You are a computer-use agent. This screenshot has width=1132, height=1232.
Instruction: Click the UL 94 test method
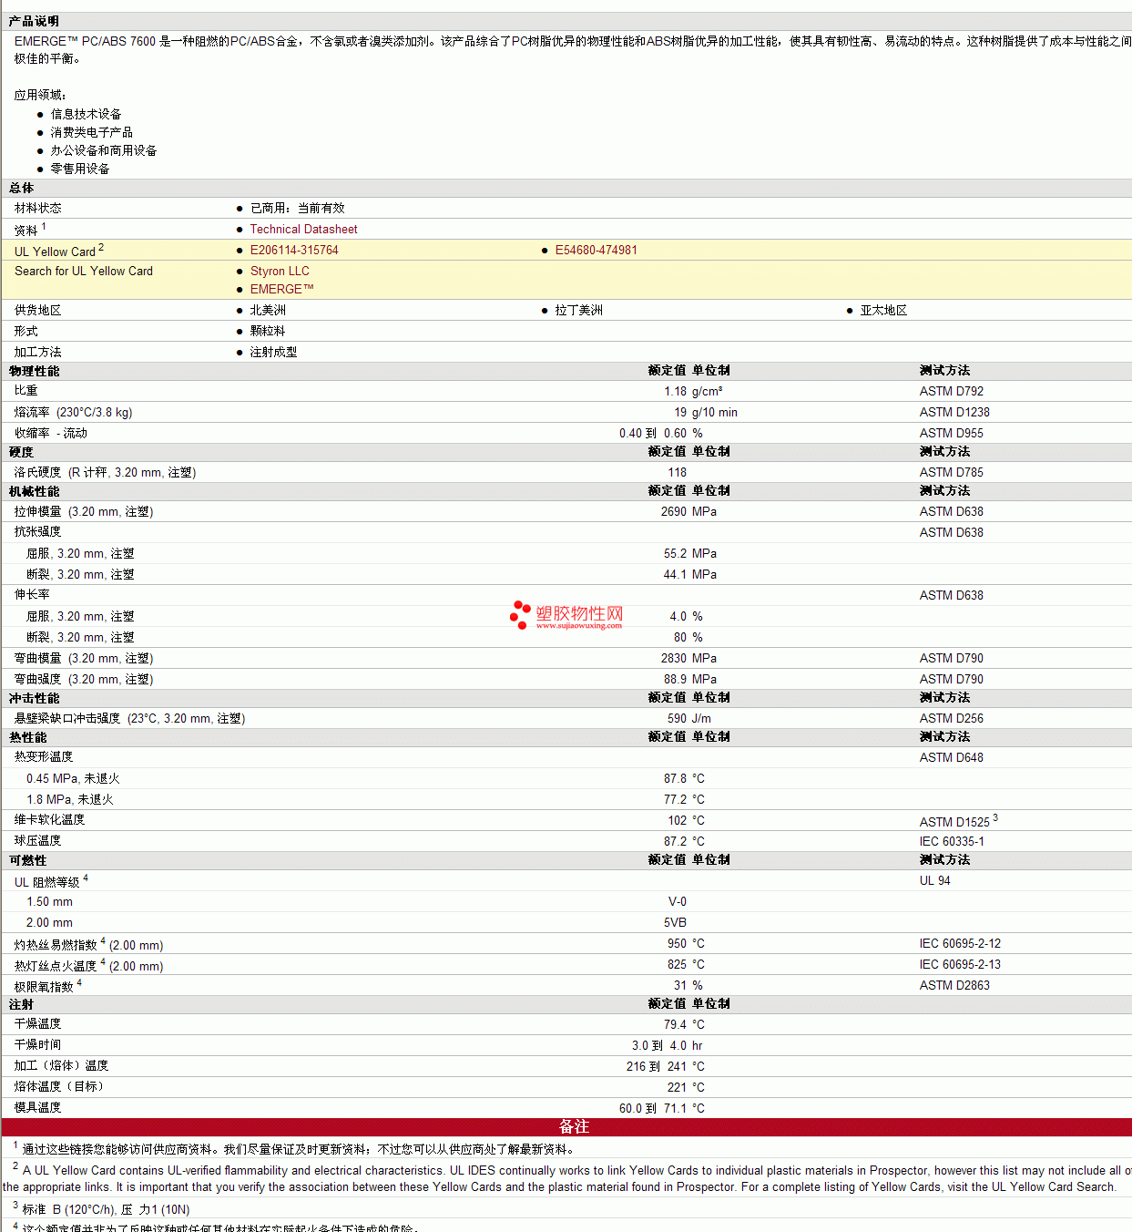pos(934,881)
